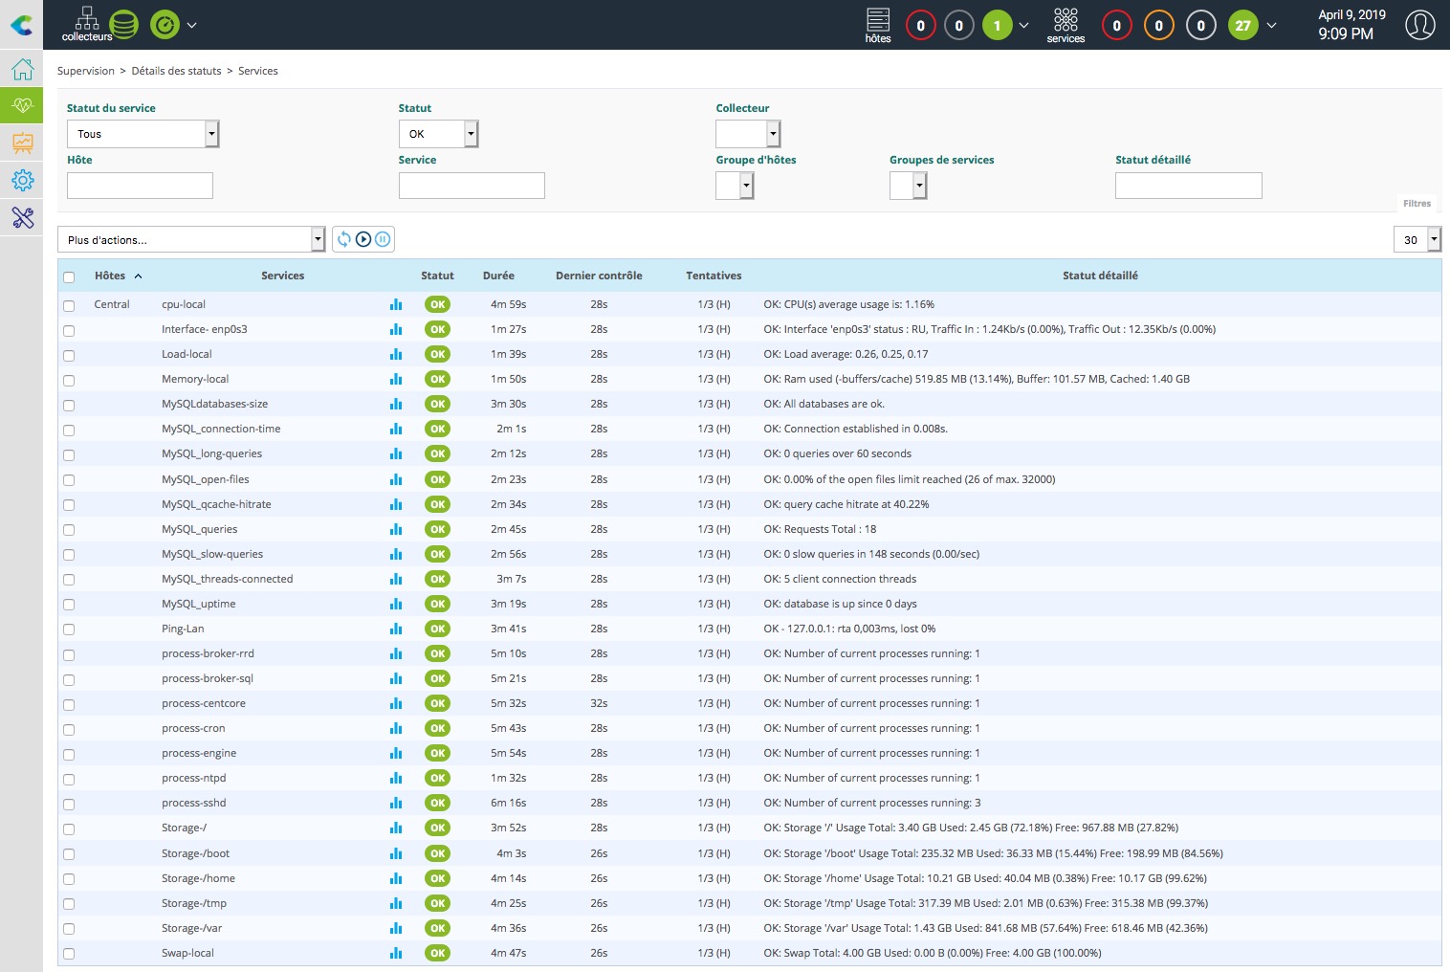Pause automatic refresh with the pause icon

tap(383, 239)
